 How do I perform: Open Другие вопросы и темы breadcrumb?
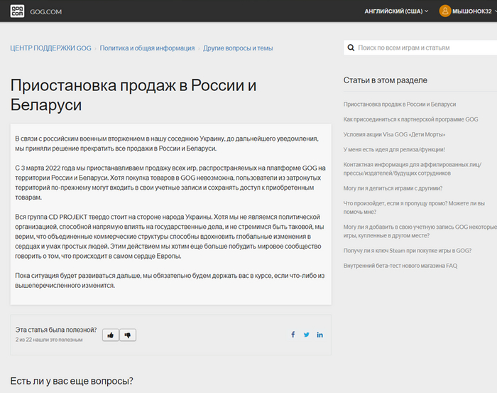238,48
